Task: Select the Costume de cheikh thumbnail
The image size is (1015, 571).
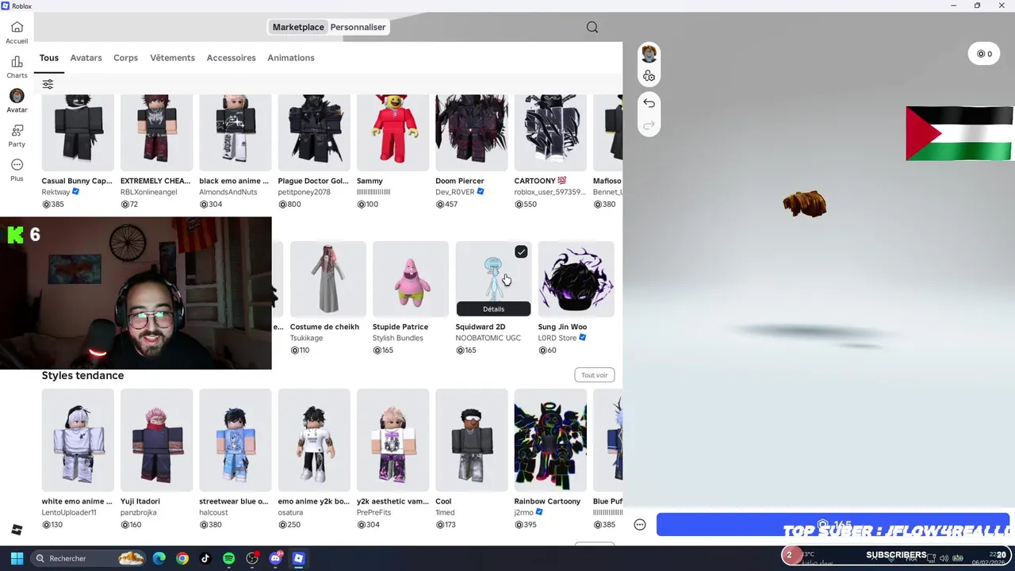Action: click(x=328, y=278)
